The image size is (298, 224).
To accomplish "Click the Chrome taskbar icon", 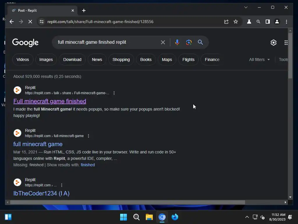I will tap(162, 217).
